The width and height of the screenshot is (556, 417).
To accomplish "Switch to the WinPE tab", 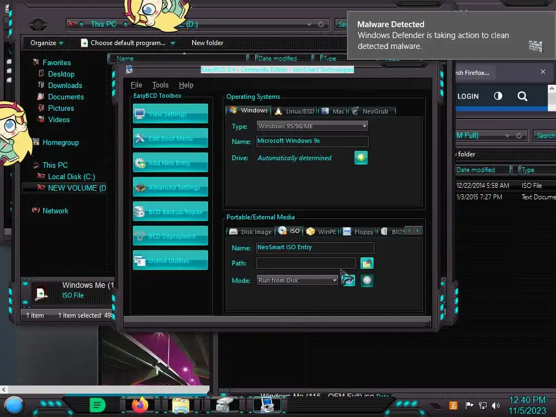I will (x=321, y=231).
